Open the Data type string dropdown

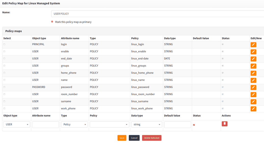tap(147, 124)
